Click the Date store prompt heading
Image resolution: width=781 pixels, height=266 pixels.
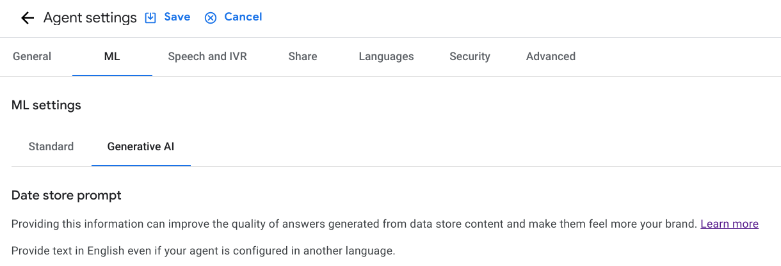coord(67,195)
